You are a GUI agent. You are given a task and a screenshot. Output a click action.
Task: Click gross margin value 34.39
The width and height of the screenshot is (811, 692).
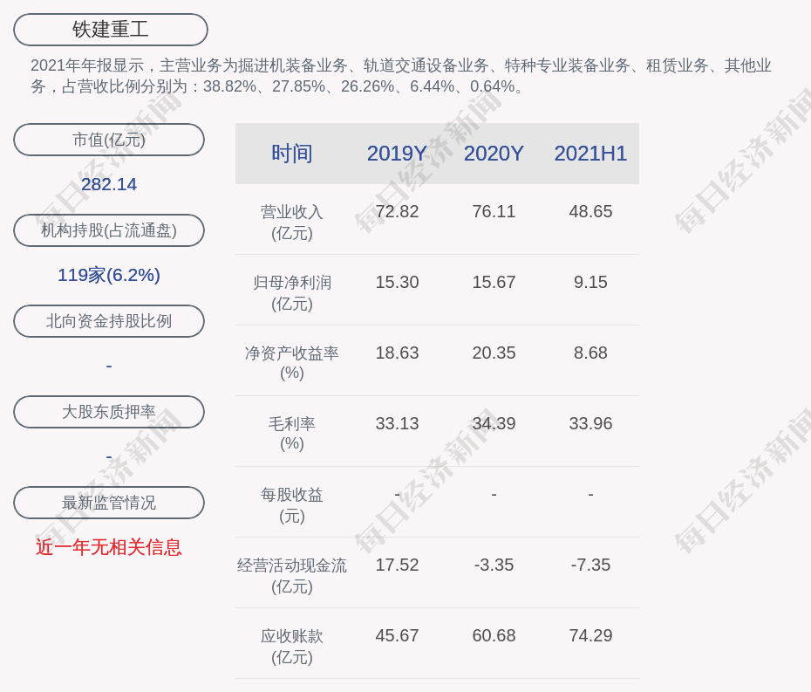(x=494, y=423)
